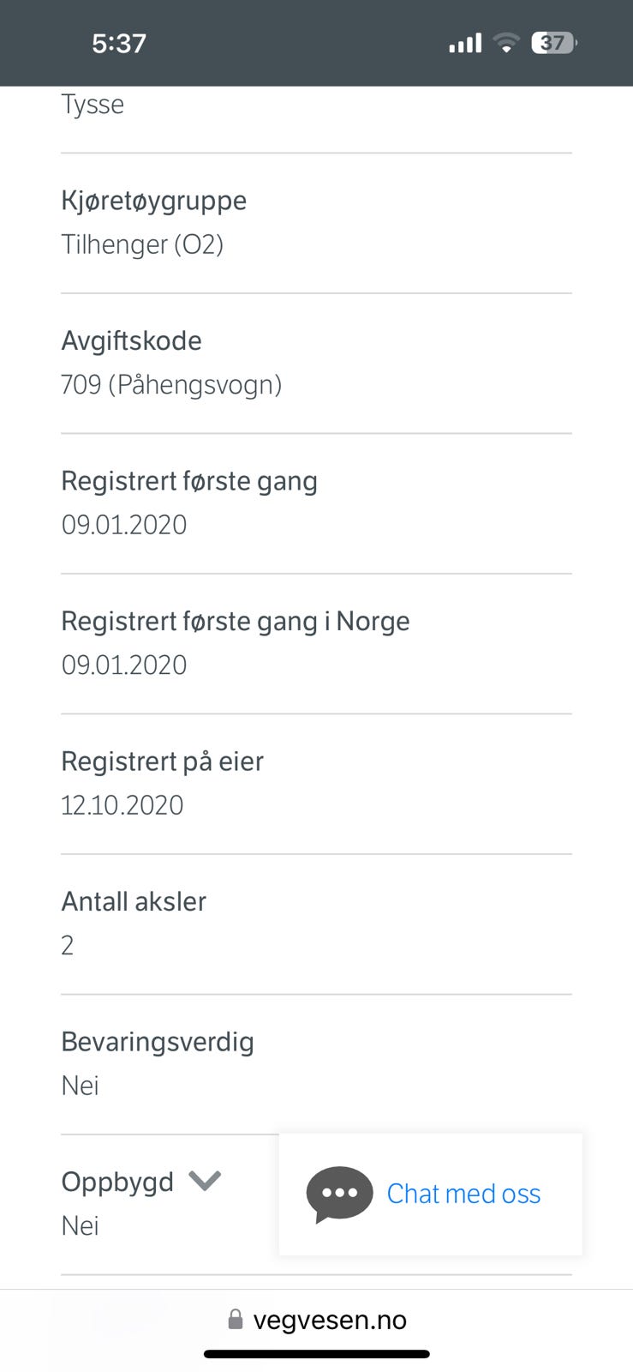
Task: Tap the padlock icon beside vegvesen.no
Action: coord(236,1320)
